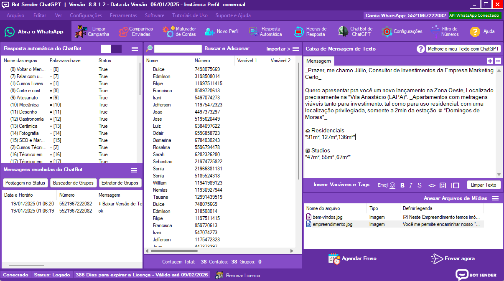This screenshot has height=281, width=504.
Task: Click the bem-vindos.jpg file icon
Action: click(x=309, y=217)
